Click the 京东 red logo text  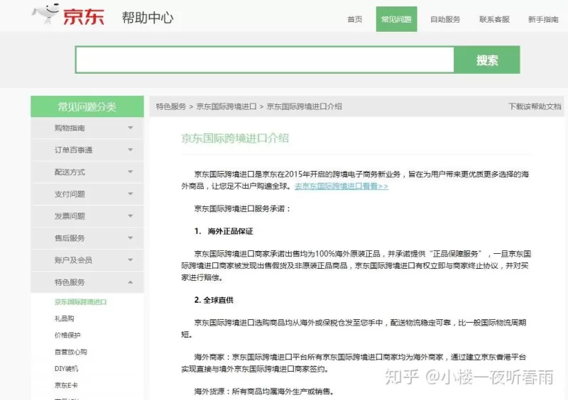pyautogui.click(x=84, y=16)
